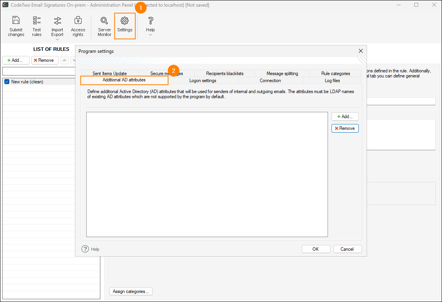442x302 pixels.
Task: Open Access rights lock icon
Action: tap(78, 21)
